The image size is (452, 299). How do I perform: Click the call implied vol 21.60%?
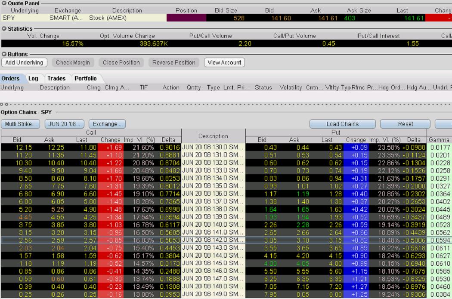pyautogui.click(x=143, y=148)
